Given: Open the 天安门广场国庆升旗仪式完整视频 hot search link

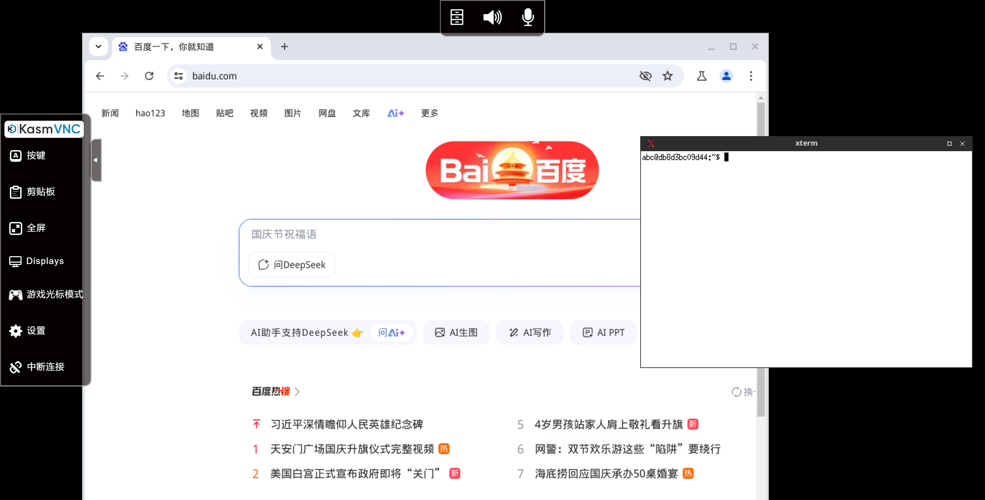Looking at the screenshot, I should 352,449.
